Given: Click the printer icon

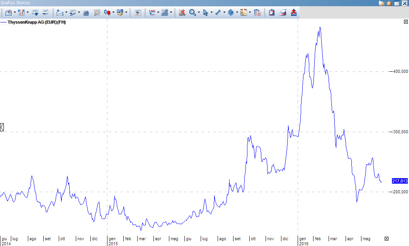Looking at the screenshot, I should (x=283, y=12).
